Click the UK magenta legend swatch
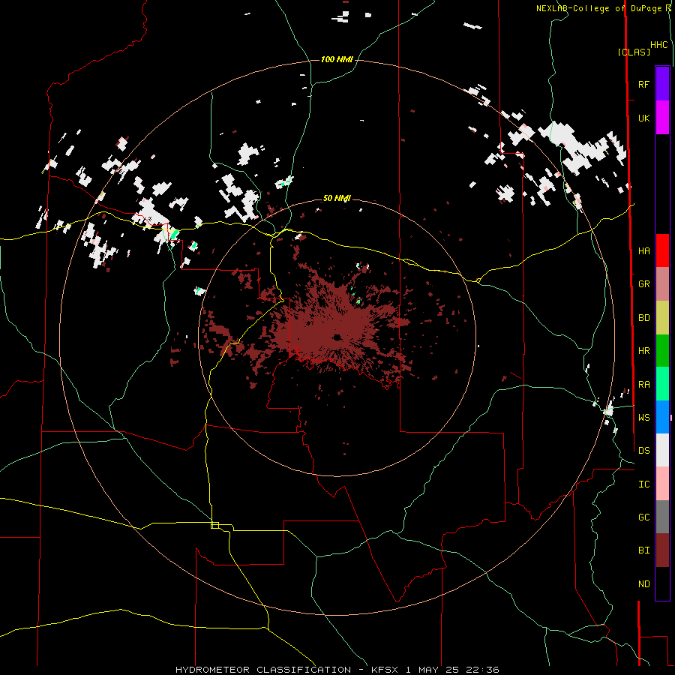 click(662, 118)
